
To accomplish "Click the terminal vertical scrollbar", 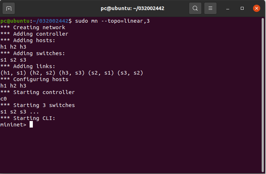I will click(x=263, y=95).
